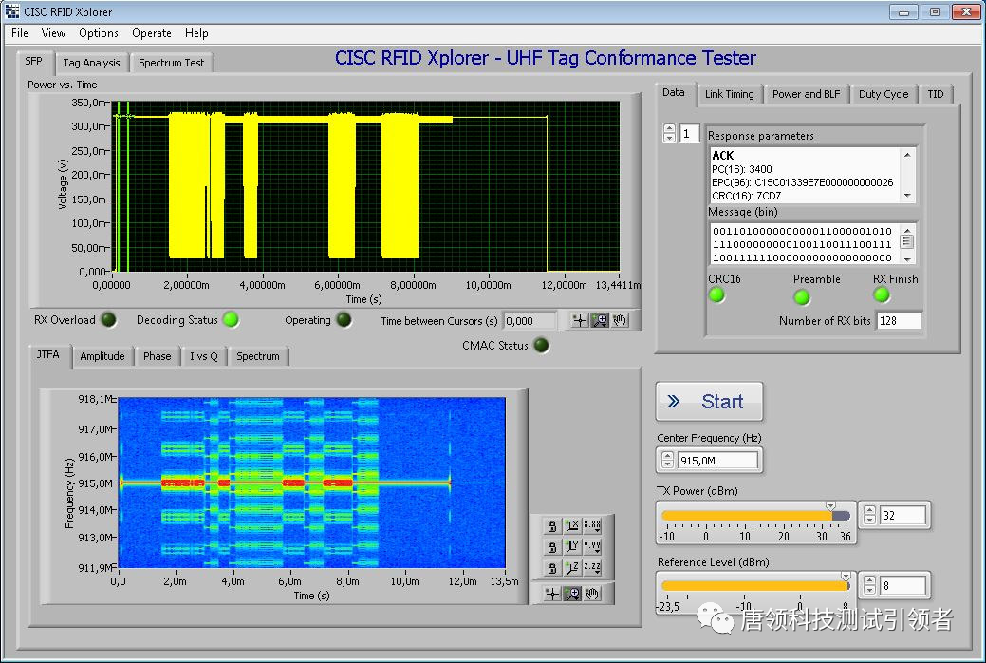This screenshot has height=663, width=986.
Task: Open the View menu
Action: (x=53, y=33)
